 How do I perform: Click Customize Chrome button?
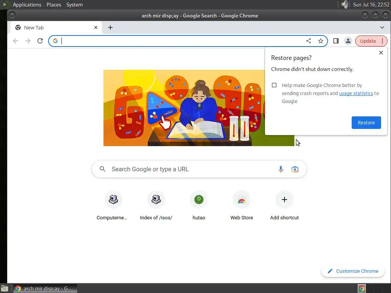coord(353,271)
